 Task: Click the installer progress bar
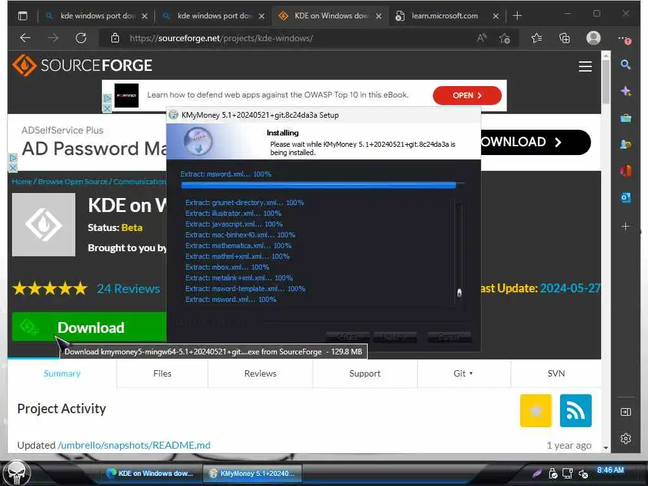click(322, 185)
